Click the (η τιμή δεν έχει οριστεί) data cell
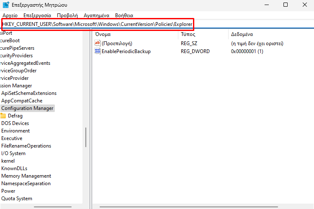This screenshot has height=209, width=314. (257, 43)
